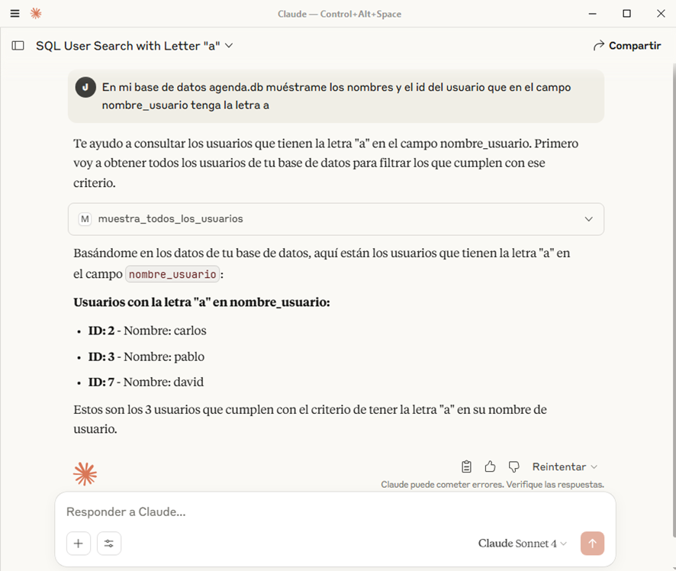The height and width of the screenshot is (571, 676).
Task: Open search and tools settings icon
Action: 109,544
